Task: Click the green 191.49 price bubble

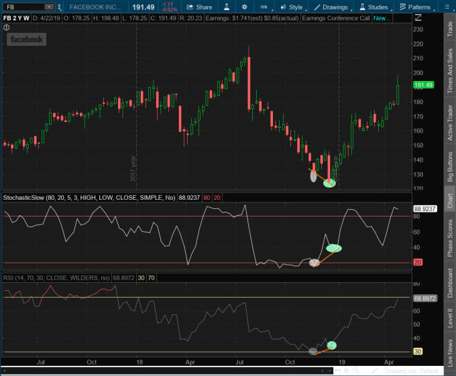Action: [x=423, y=85]
